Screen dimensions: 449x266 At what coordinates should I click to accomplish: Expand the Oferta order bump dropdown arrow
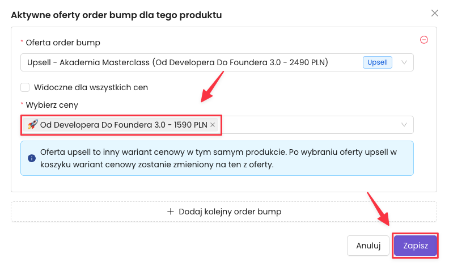(404, 62)
